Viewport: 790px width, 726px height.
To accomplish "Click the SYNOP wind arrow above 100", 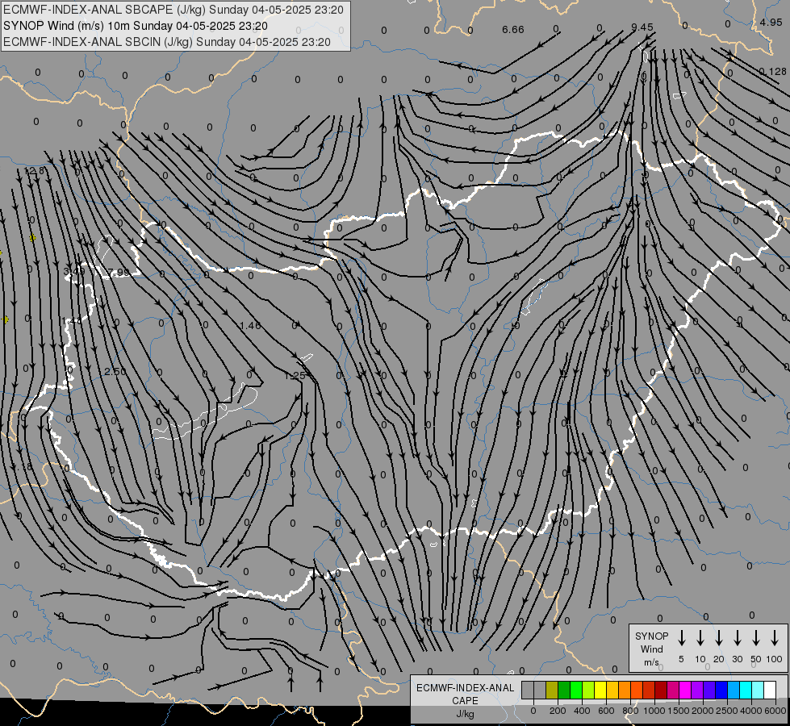I will click(775, 638).
